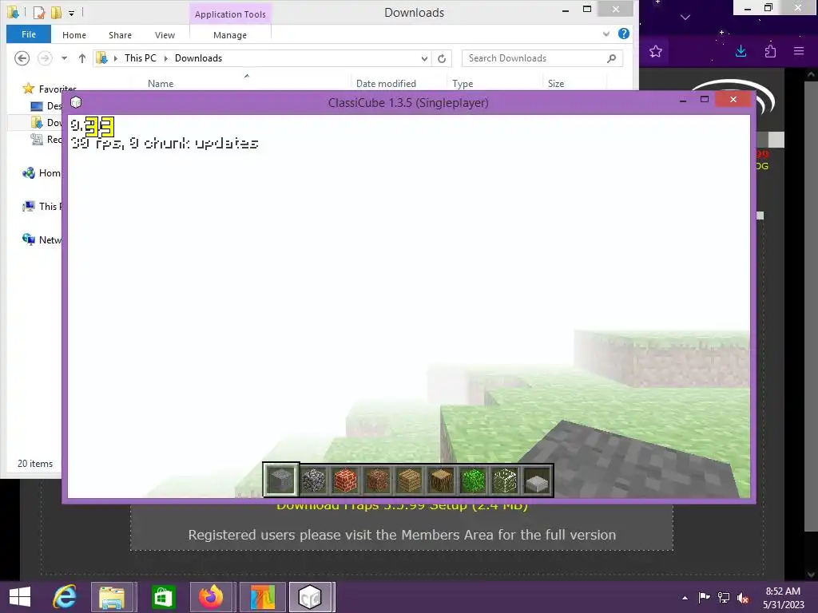Screen dimensions: 818x613
Task: Select the Application Tools contextual tab
Action: tap(230, 14)
